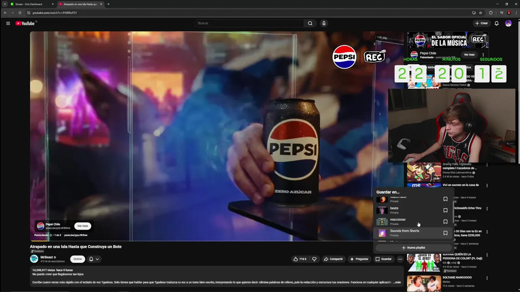Like the video with 716 k likes
The image size is (520, 292).
pyautogui.click(x=300, y=259)
